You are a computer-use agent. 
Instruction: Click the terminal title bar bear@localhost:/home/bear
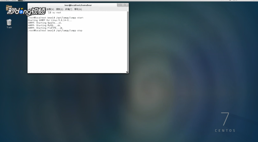pyautogui.click(x=78, y=5)
